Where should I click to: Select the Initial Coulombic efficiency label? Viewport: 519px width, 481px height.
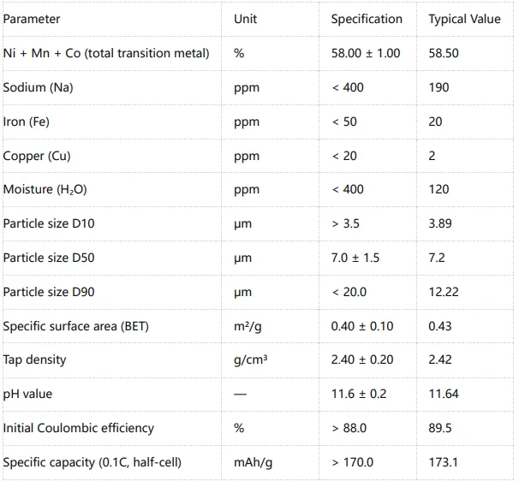79,428
